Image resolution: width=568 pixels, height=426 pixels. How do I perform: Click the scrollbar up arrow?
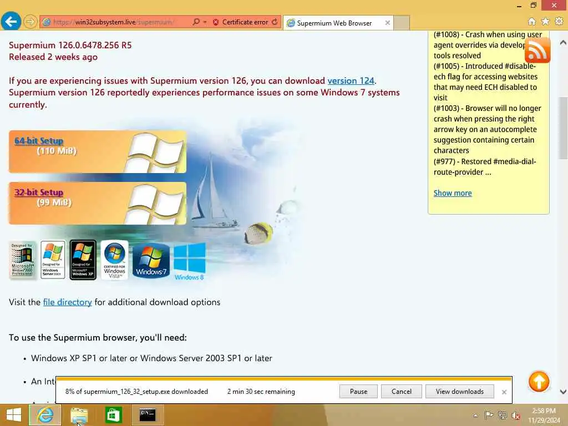tap(563, 42)
